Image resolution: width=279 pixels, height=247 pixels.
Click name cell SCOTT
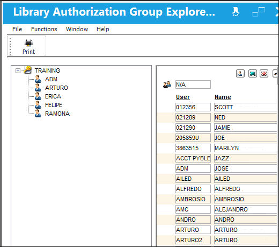tap(246, 107)
